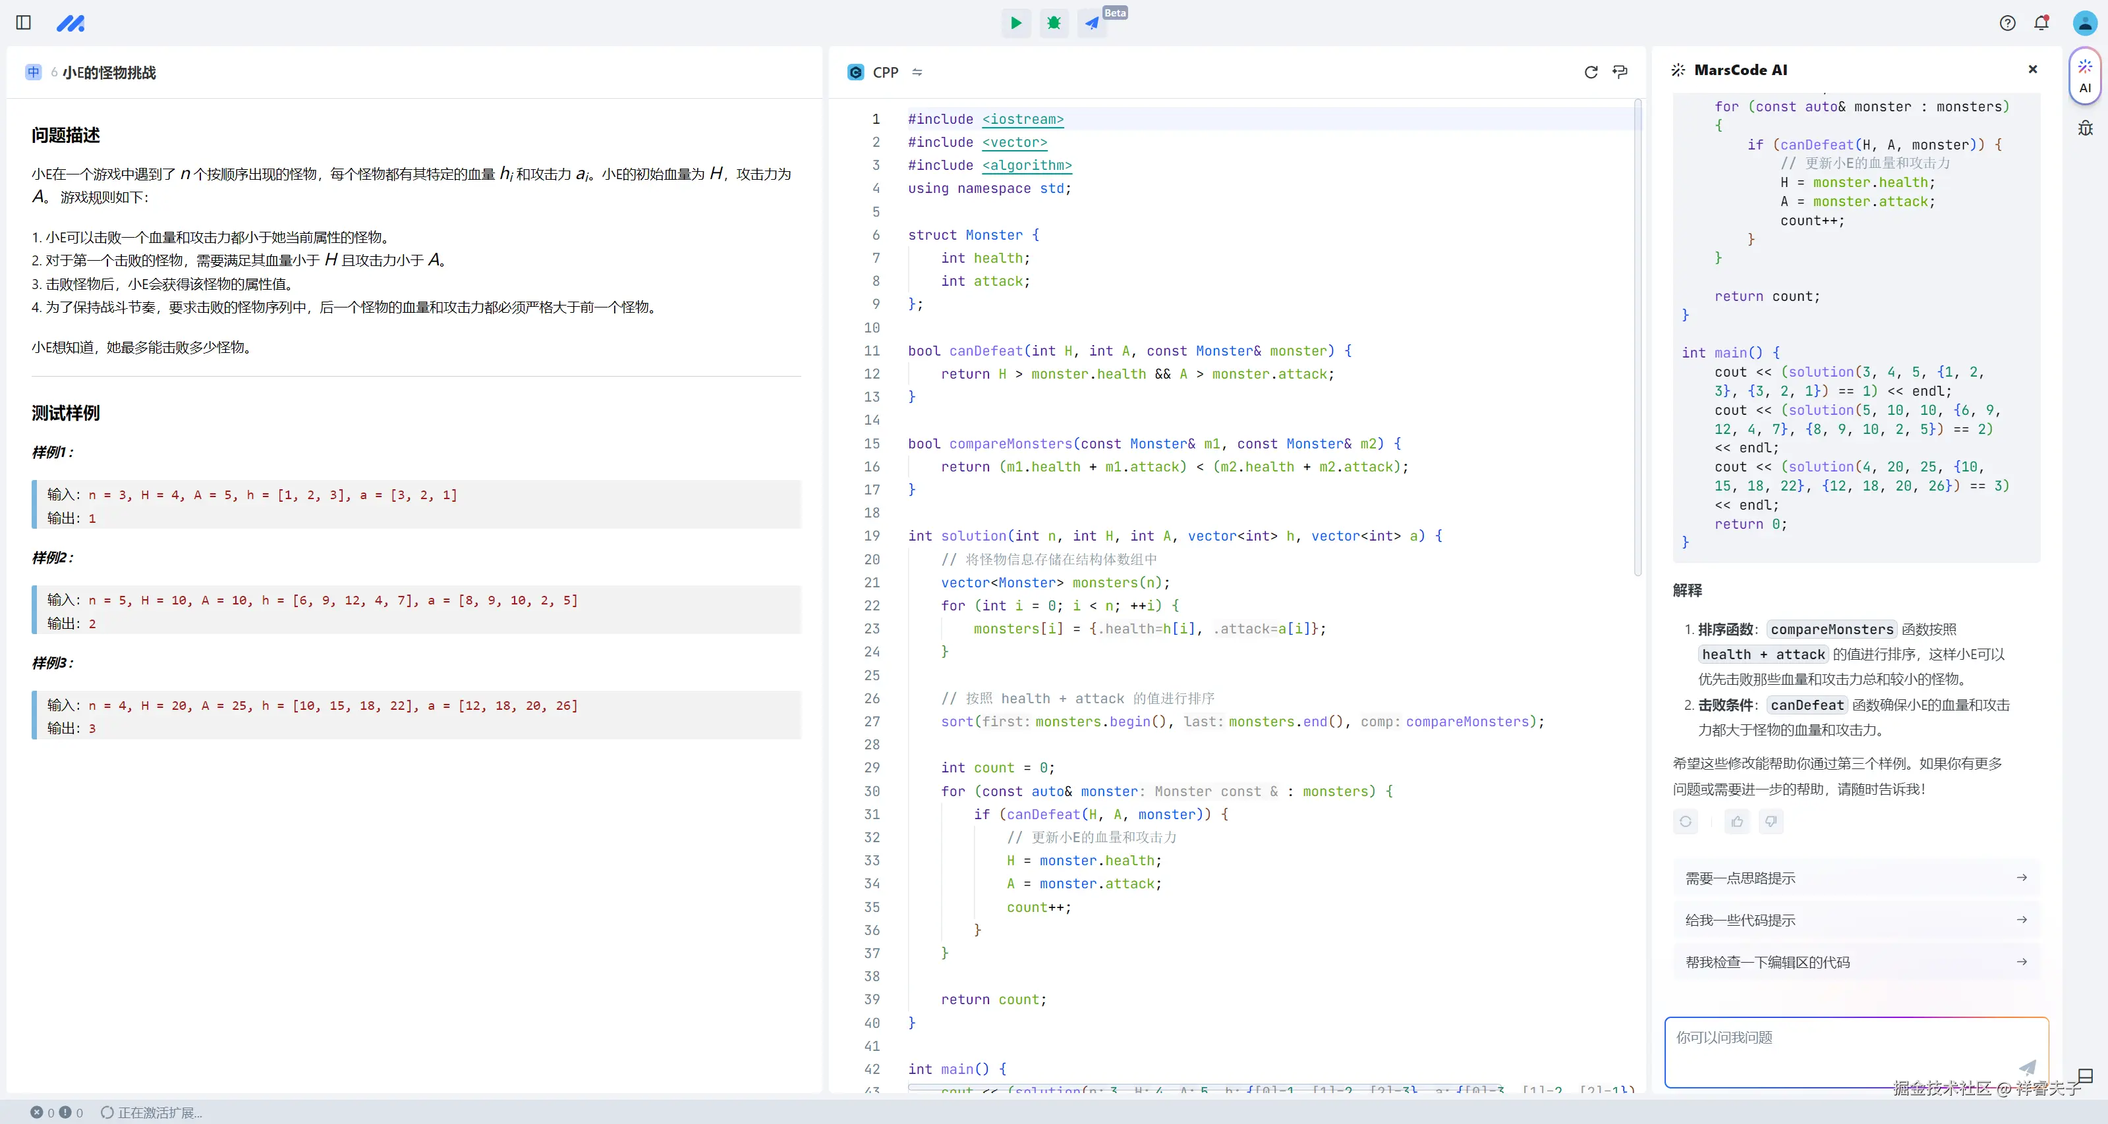Toggle word wrap in the code editor
This screenshot has width=2108, height=1124.
[x=1620, y=72]
